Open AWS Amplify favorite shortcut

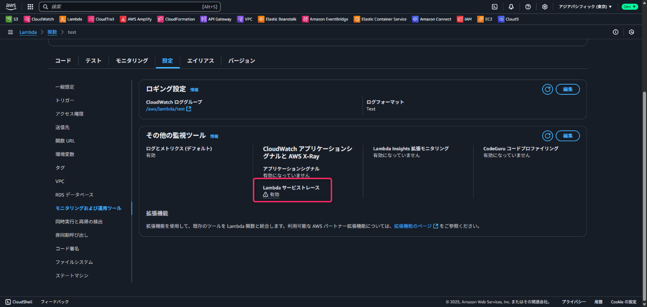[x=136, y=19]
